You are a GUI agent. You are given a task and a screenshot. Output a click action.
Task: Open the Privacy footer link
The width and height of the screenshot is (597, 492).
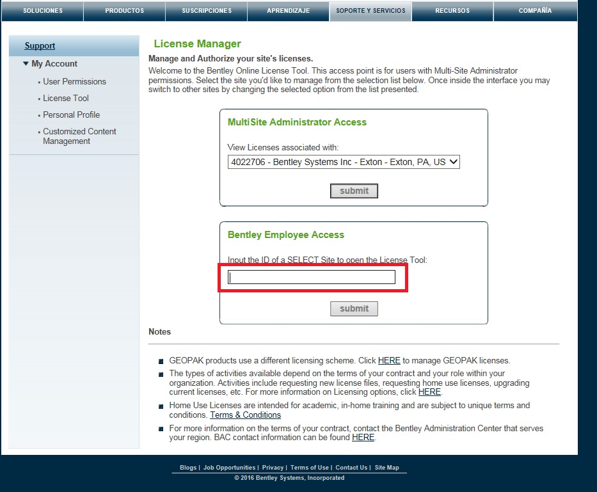click(273, 467)
